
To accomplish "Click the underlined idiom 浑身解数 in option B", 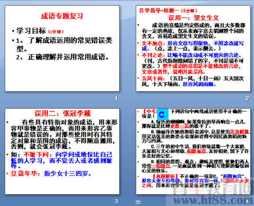I will pos(239,131).
